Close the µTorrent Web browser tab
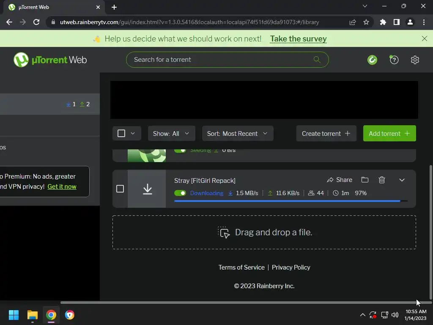The height and width of the screenshot is (325, 433). (98, 7)
